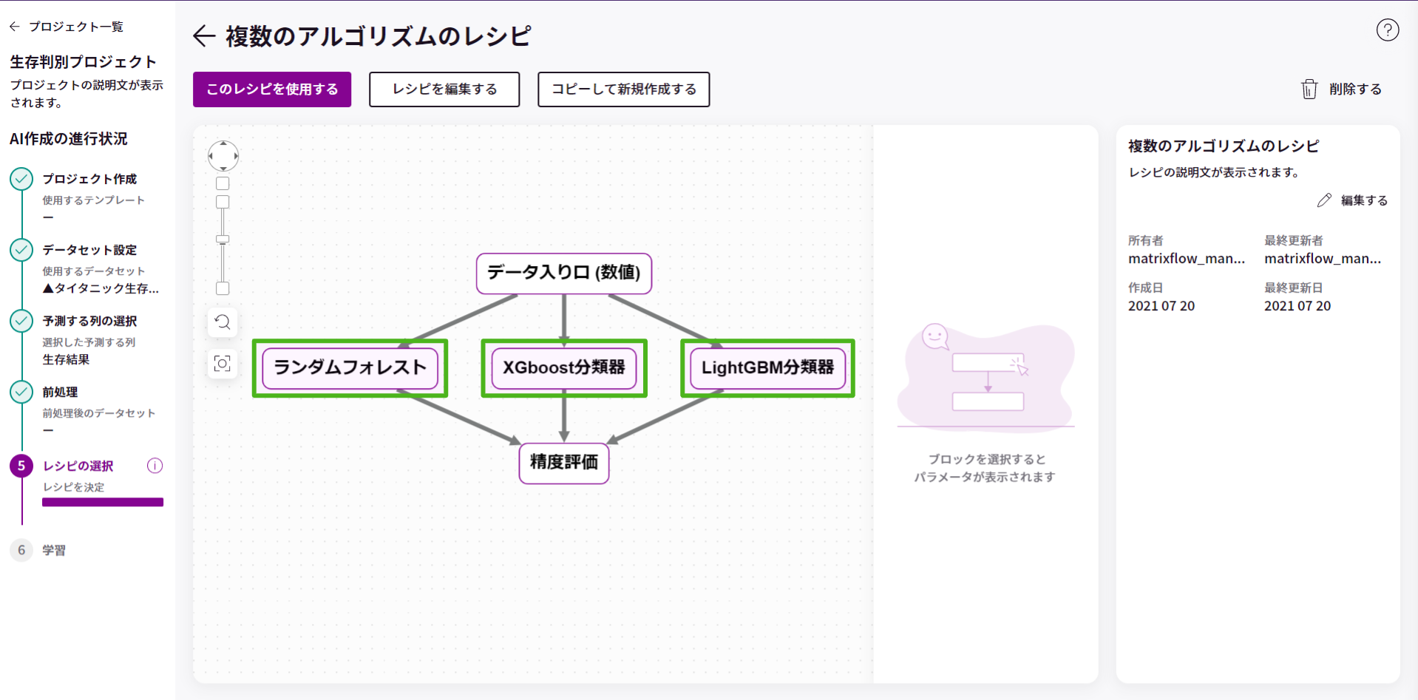Select the 精度評価 block

564,463
